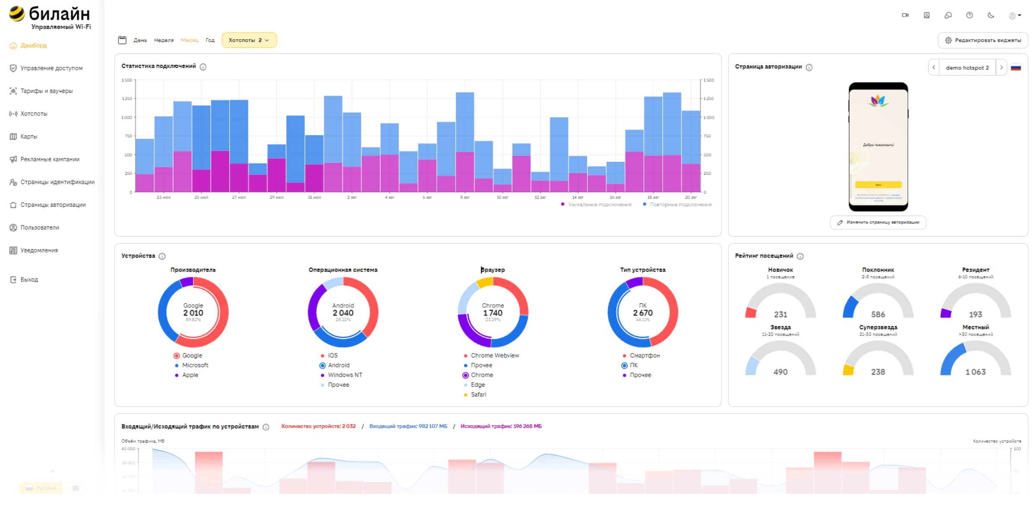Screen dimensions: 1036x518
Task: Switch interface language to Русский
Action: (41, 488)
